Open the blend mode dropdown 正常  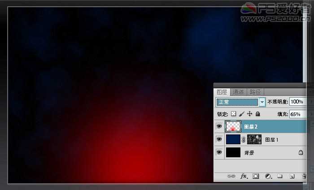(241, 102)
